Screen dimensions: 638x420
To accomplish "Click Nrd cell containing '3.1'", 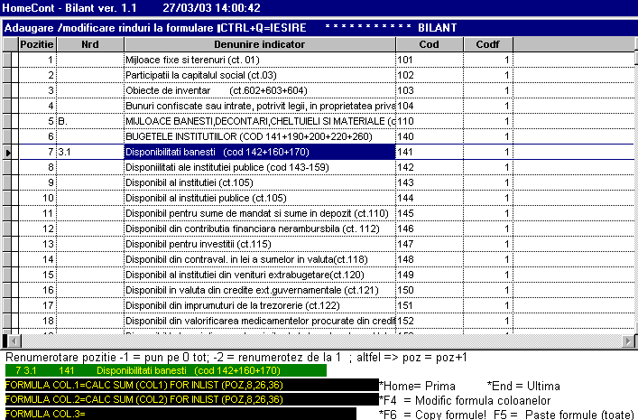I will 90,152.
